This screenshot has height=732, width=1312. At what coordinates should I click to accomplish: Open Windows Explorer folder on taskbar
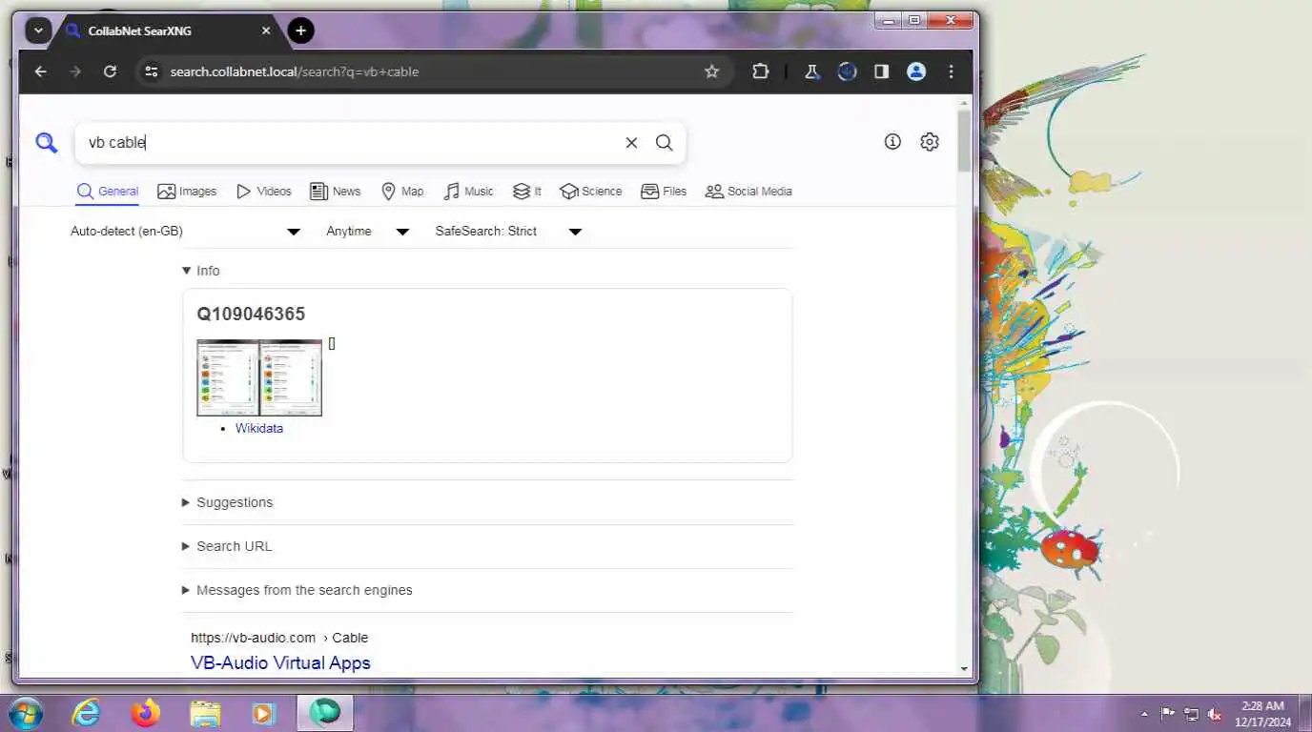205,713
